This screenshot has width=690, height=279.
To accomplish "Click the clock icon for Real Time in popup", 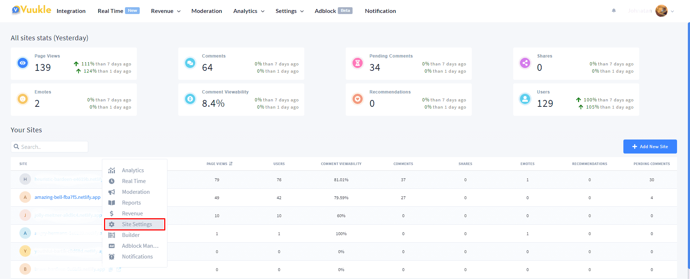I will pos(112,181).
